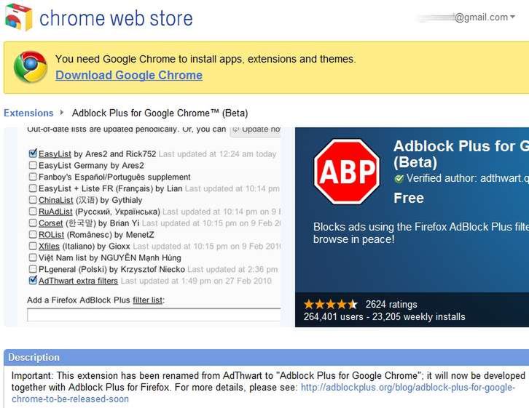
Task: Click the 'browse in peace!' description text
Action: coord(353,239)
